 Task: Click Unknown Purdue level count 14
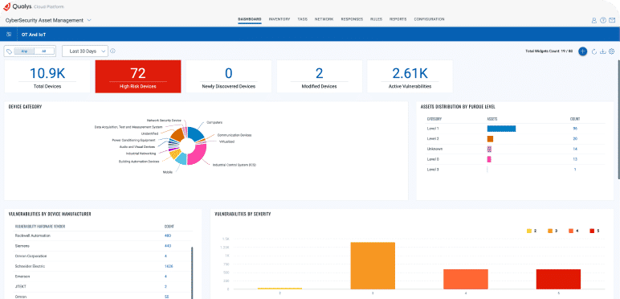coord(575,149)
